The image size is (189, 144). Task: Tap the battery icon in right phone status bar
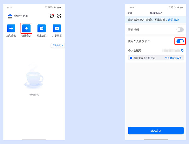click(x=181, y=8)
